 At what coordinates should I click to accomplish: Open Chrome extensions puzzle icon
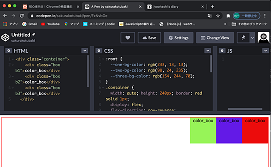click(x=228, y=16)
